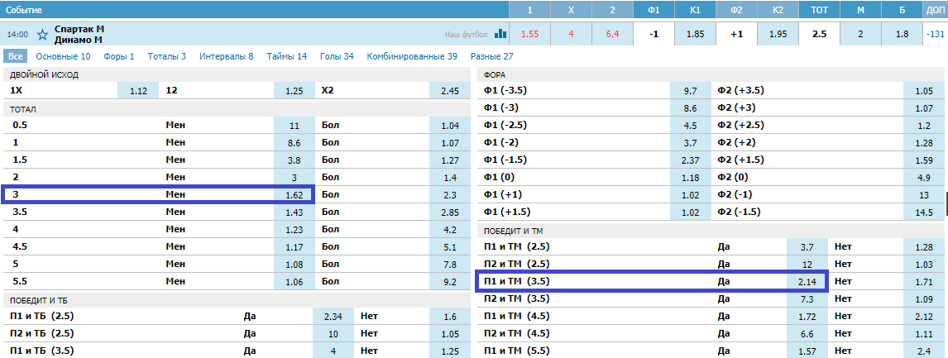Image resolution: width=948 pixels, height=358 pixels.
Task: Select П1 и ТМ (3.5) Нет 1.71
Action: pyautogui.click(x=924, y=281)
